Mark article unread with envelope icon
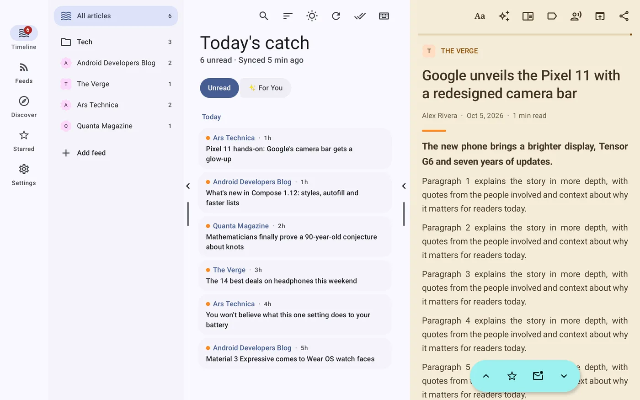Screen dimensions: 640x400 click(x=538, y=376)
